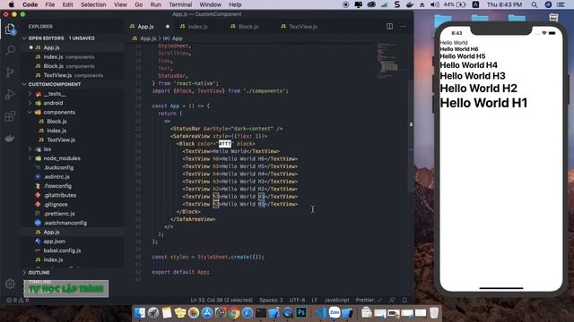Collapse the CUSTOMCOMPONENT project section
This screenshot has width=574, height=322.
point(54,84)
